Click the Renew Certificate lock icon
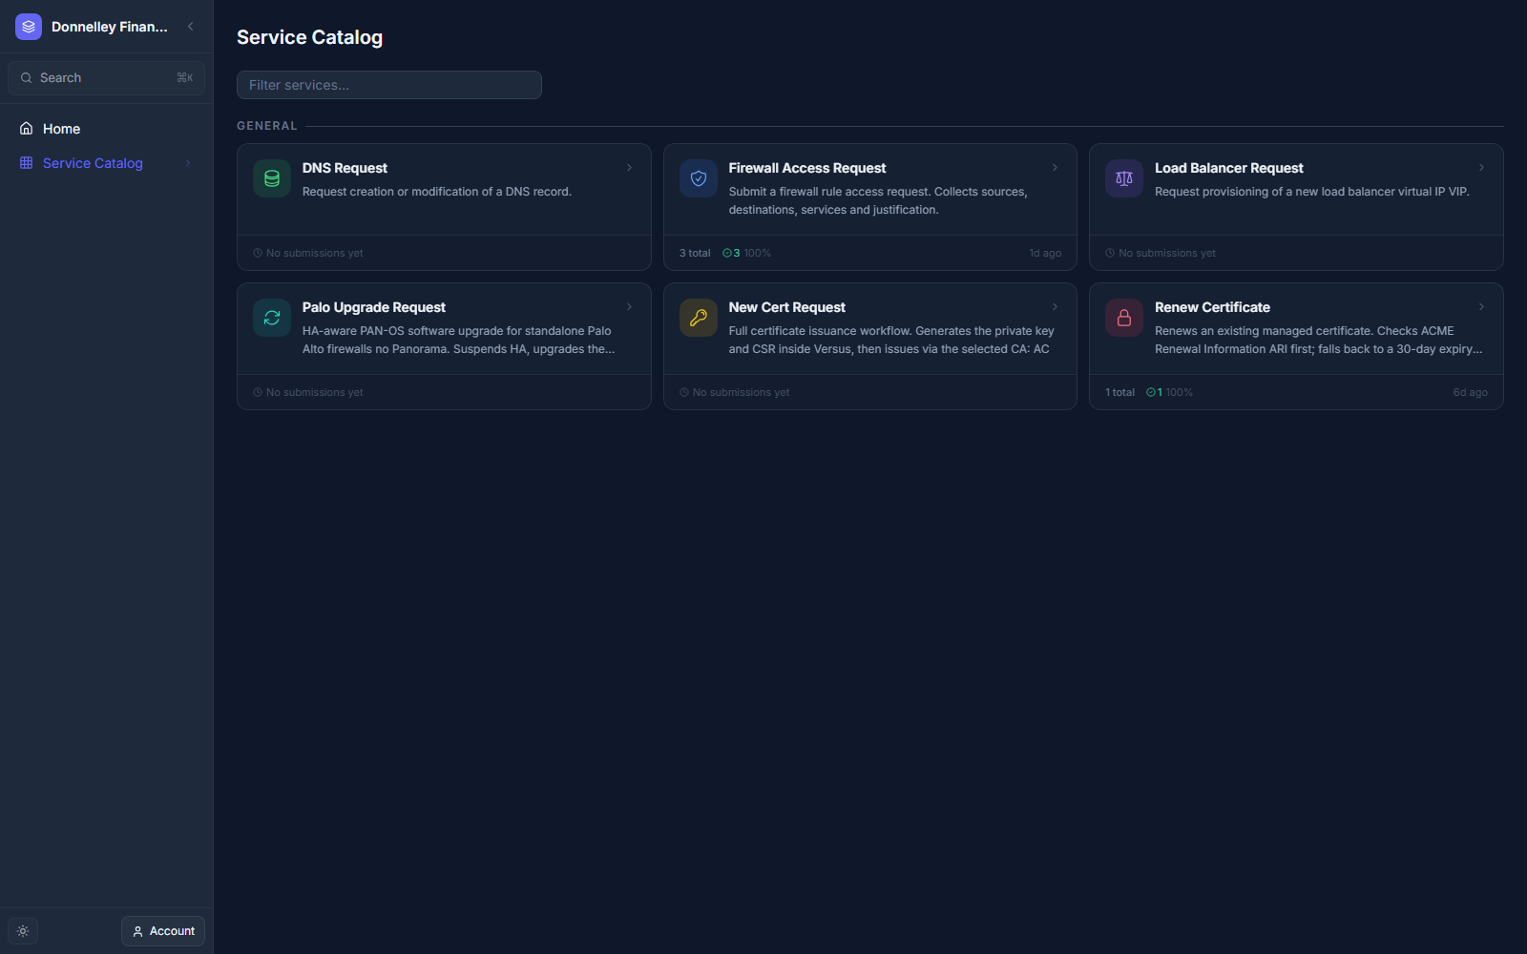 (x=1124, y=318)
